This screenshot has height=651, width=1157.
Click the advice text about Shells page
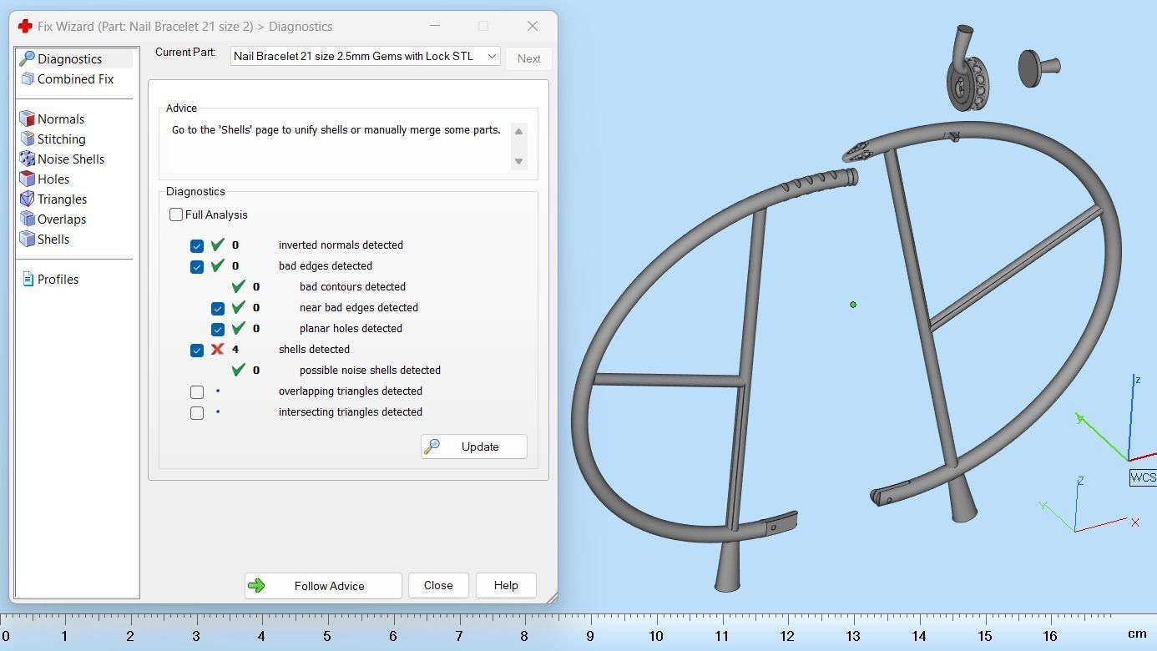point(336,130)
